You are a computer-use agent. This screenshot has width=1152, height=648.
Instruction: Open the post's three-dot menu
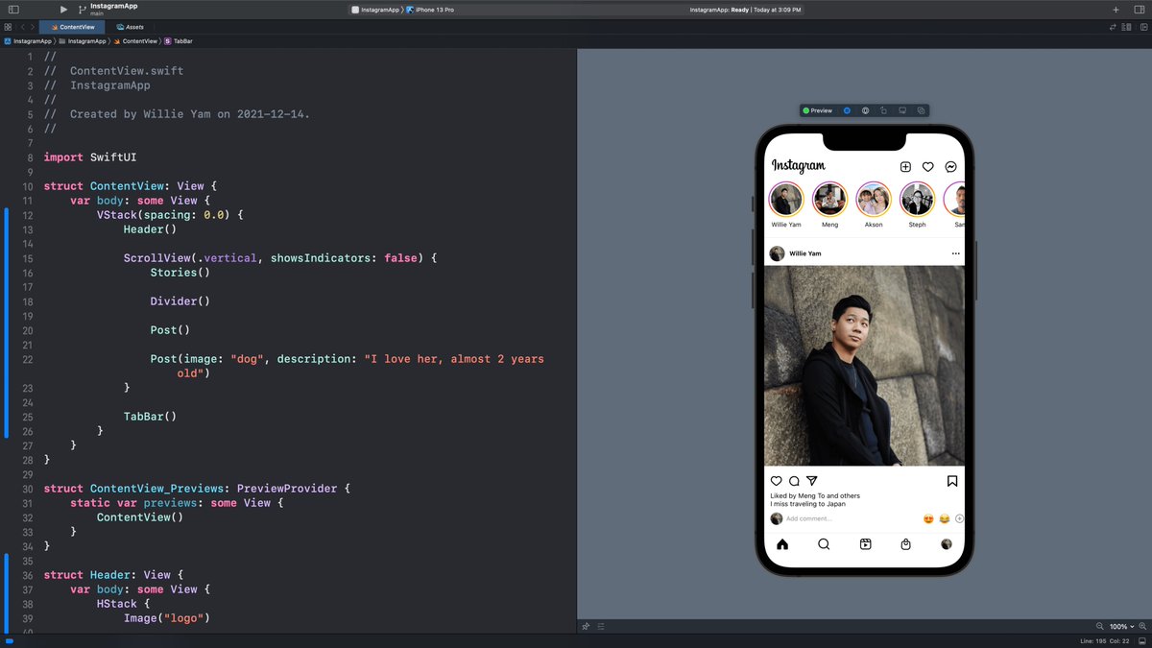(955, 253)
